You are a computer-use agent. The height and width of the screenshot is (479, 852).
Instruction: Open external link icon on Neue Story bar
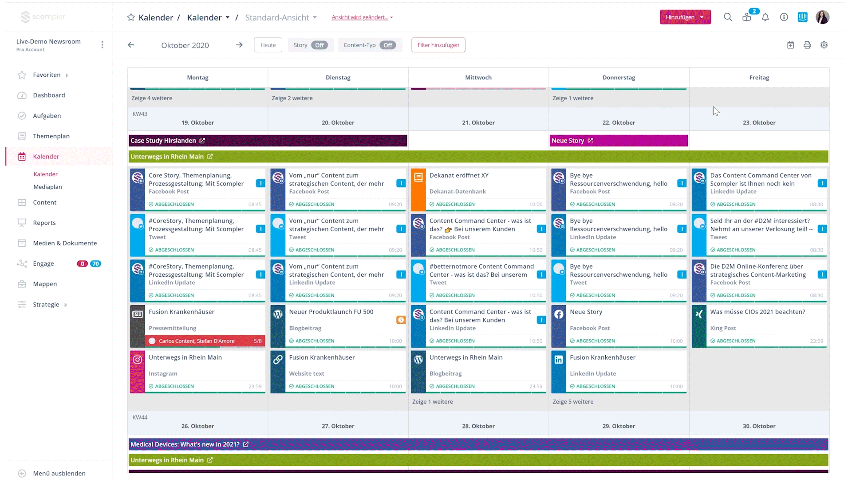point(591,141)
